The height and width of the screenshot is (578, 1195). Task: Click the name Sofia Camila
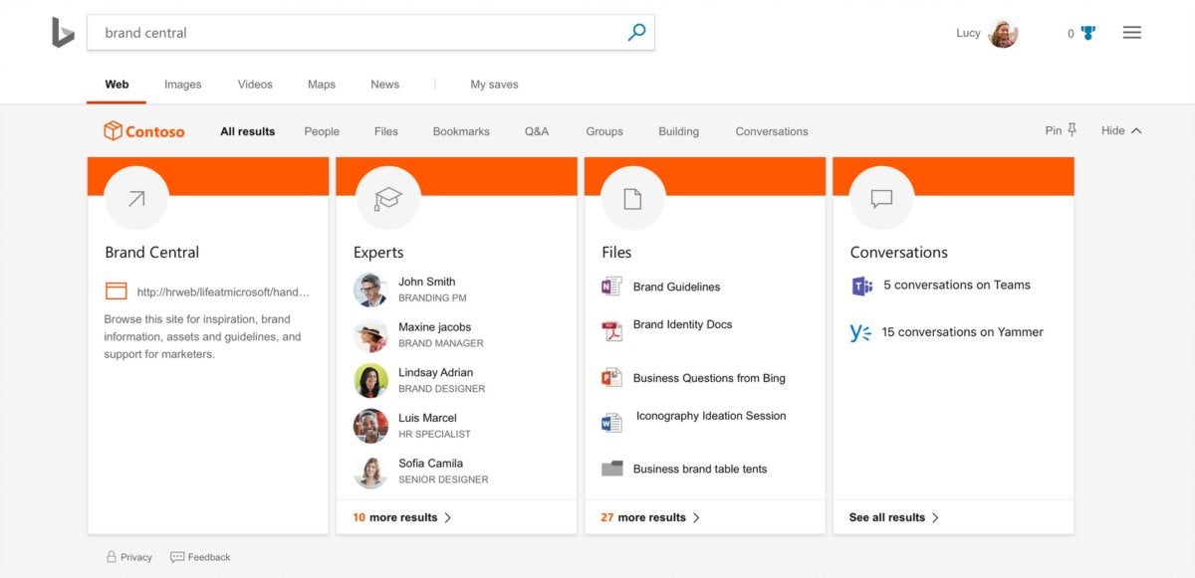click(430, 463)
